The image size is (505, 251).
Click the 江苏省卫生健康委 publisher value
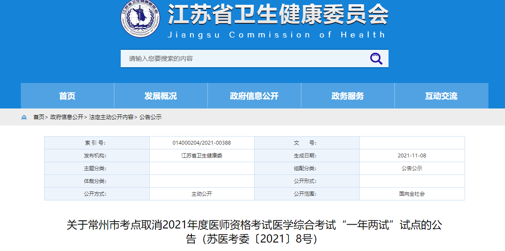(201, 156)
